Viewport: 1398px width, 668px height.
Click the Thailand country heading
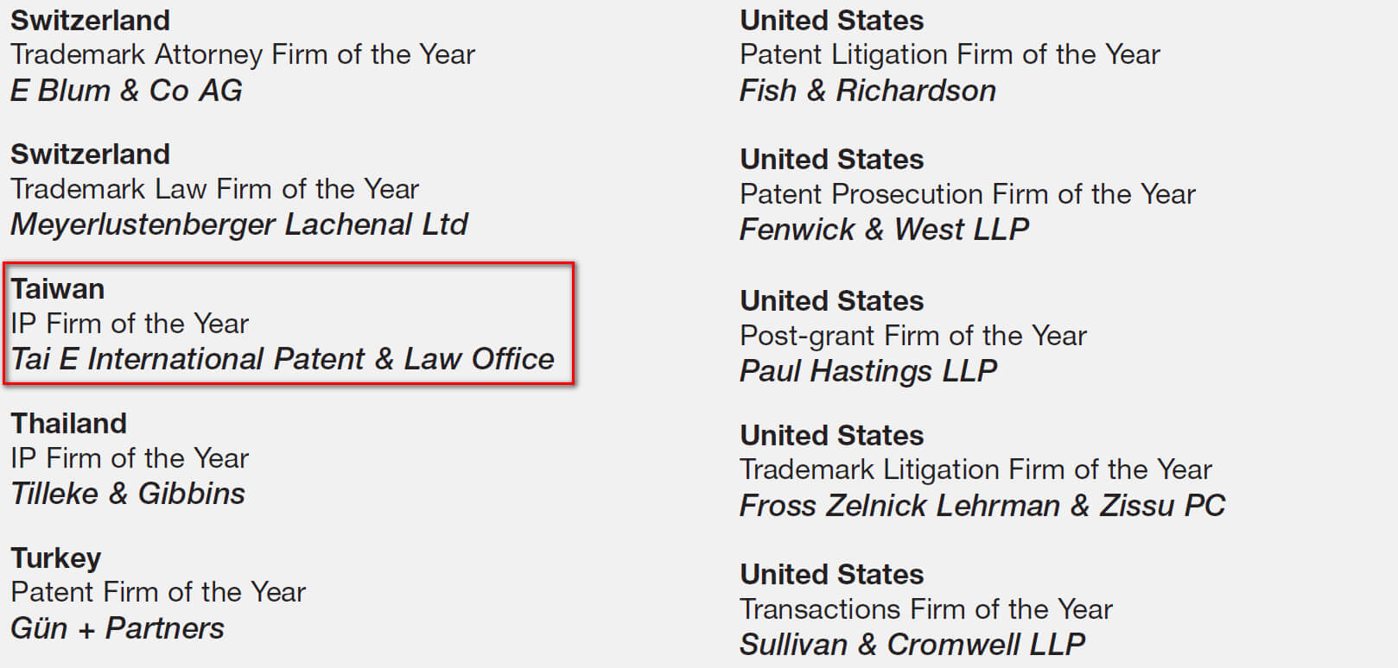click(x=69, y=424)
